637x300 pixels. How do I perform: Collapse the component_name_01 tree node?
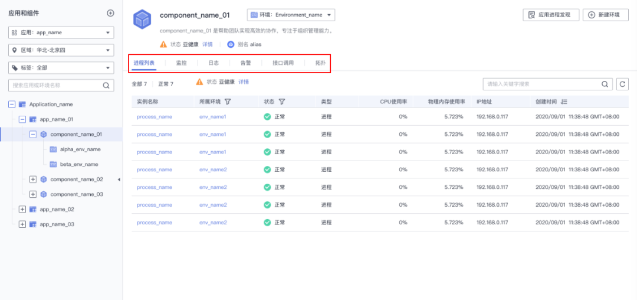(x=33, y=134)
